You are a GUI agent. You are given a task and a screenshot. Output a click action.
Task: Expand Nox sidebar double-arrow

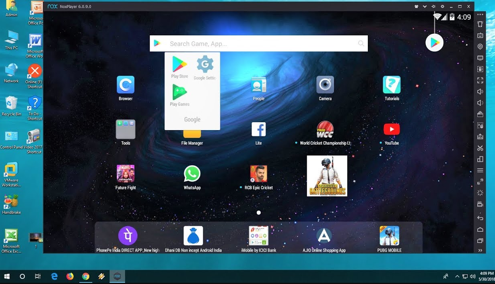coord(480,250)
